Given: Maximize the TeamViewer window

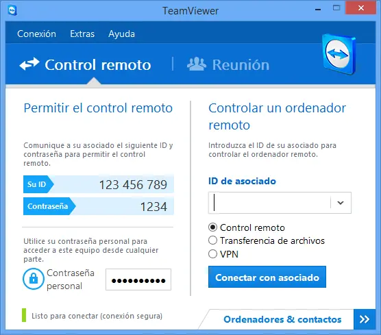Looking at the screenshot, I should [336, 8].
